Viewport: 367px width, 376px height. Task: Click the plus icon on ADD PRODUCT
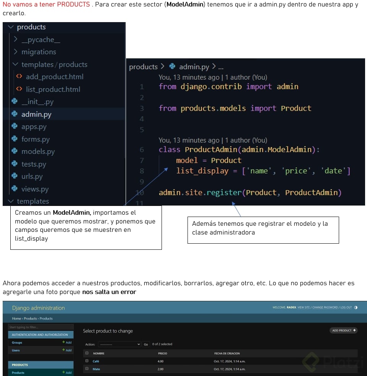354,330
